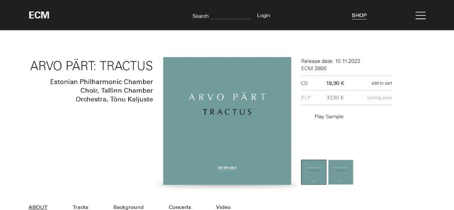Add the CD to cart
The width and height of the screenshot is (454, 210).
[381, 83]
